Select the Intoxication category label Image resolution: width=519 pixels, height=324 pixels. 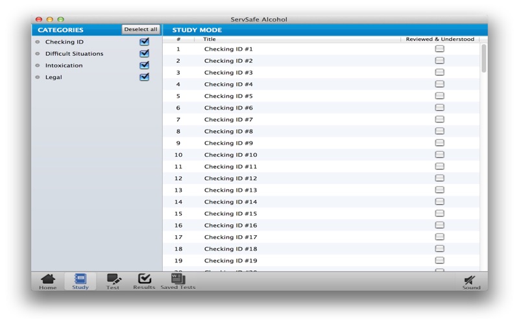pos(64,65)
